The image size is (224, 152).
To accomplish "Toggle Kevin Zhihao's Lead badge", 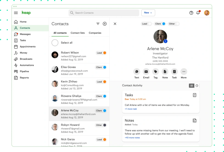I will click(101, 82).
